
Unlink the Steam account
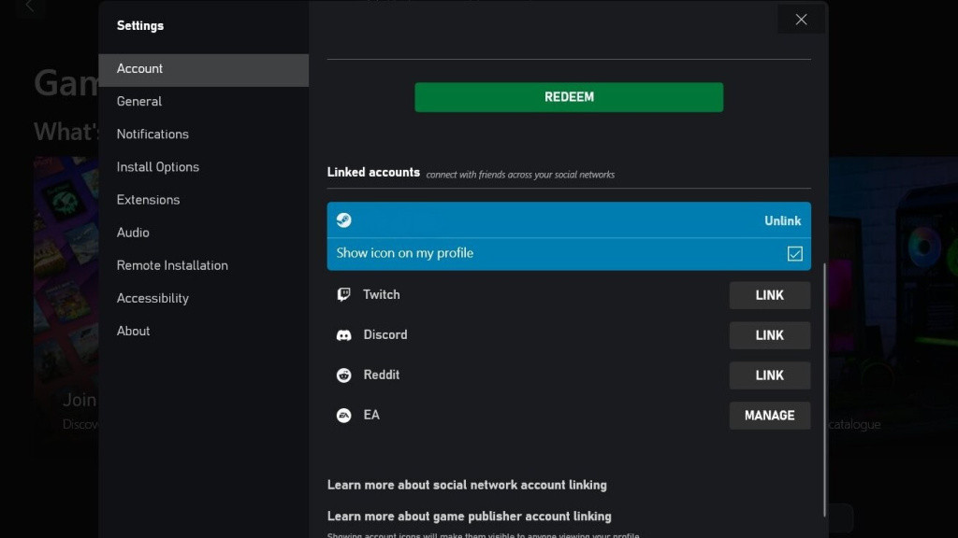click(x=782, y=221)
